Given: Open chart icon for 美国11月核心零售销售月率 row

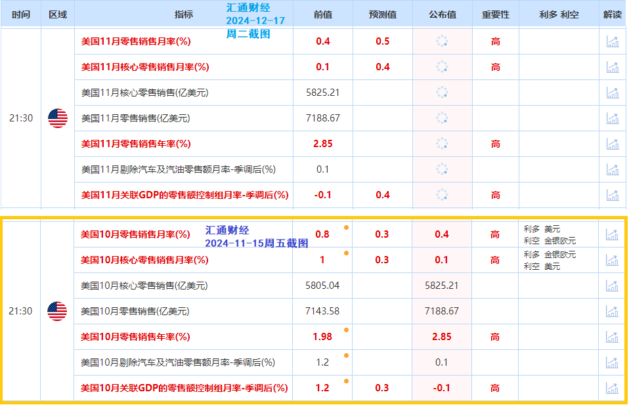Looking at the screenshot, I should [612, 67].
